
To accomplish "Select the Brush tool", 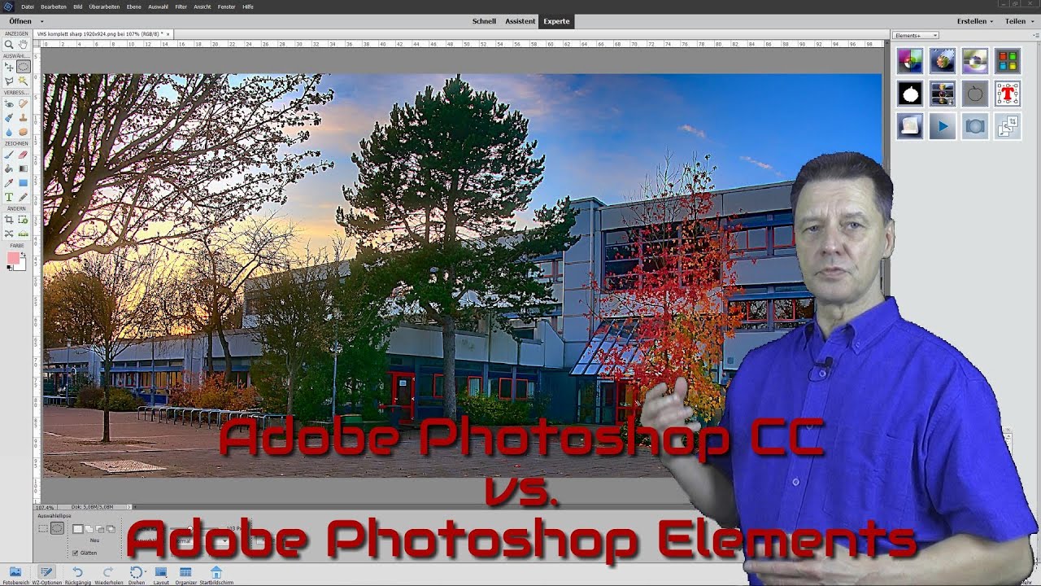I will click(x=9, y=155).
